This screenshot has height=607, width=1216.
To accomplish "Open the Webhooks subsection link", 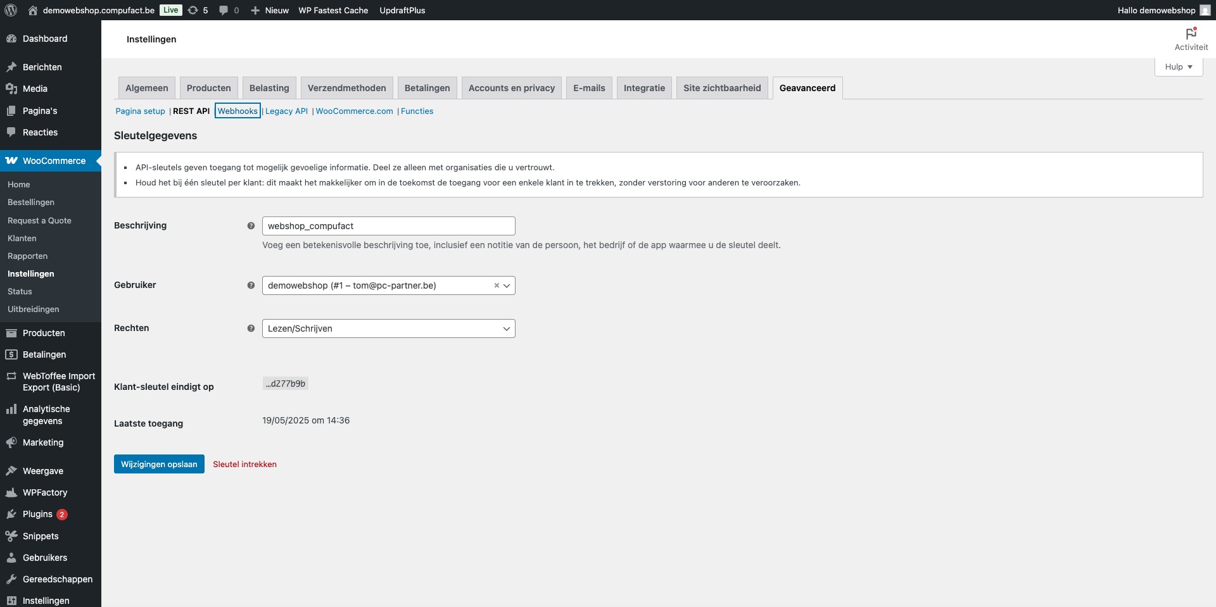I will tap(237, 111).
